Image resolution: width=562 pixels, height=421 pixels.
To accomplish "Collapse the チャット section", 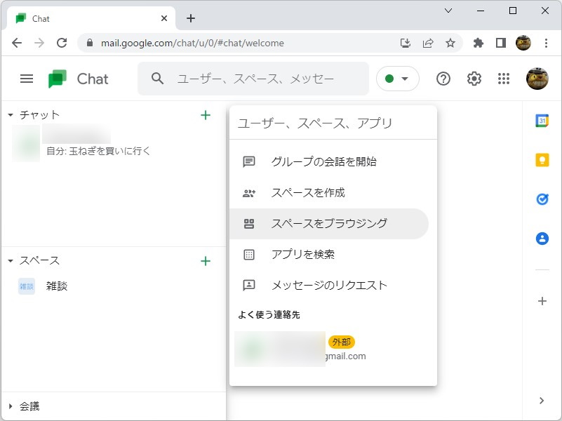I will click(10, 114).
